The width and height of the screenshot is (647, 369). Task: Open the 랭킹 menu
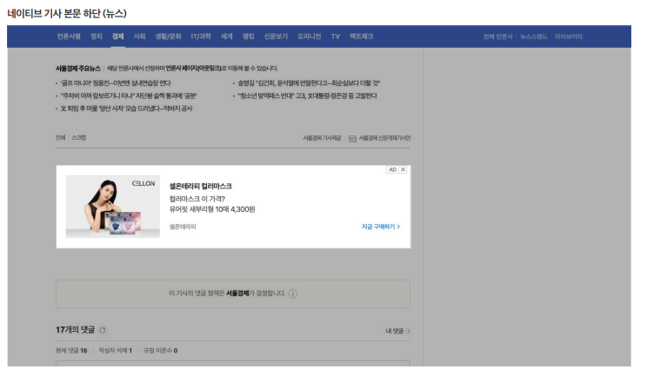pos(248,36)
